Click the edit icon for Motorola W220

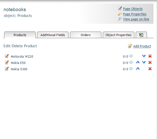click(x=7, y=56)
